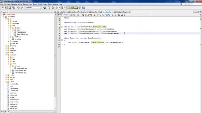Screen dimensions: 202x113
Task: Switch to the web.php tab
Action: click(x=62, y=12)
